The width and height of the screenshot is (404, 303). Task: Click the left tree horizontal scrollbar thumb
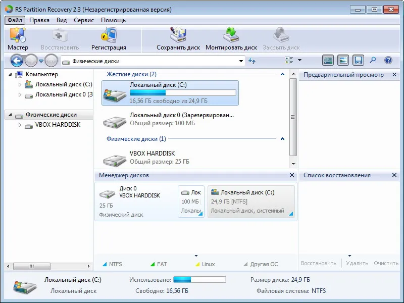pos(32,266)
